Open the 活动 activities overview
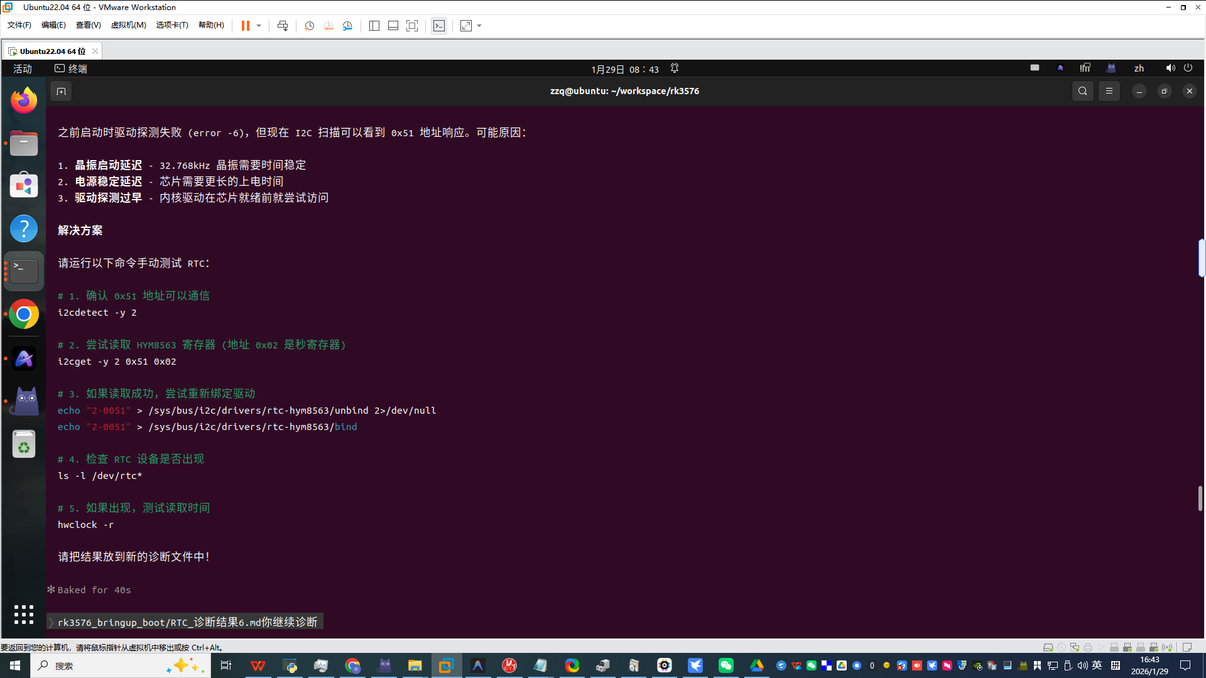 (23, 68)
